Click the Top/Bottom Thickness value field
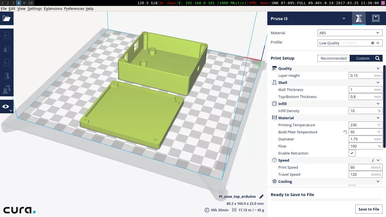Screen dimensions: 386x217 (x=366, y=97)
